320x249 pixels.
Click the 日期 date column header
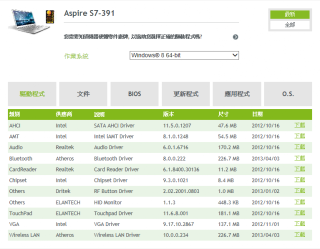[x=257, y=114]
